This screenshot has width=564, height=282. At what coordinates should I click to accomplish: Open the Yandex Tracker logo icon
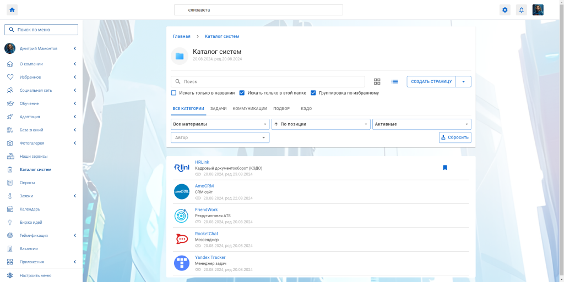point(181,263)
